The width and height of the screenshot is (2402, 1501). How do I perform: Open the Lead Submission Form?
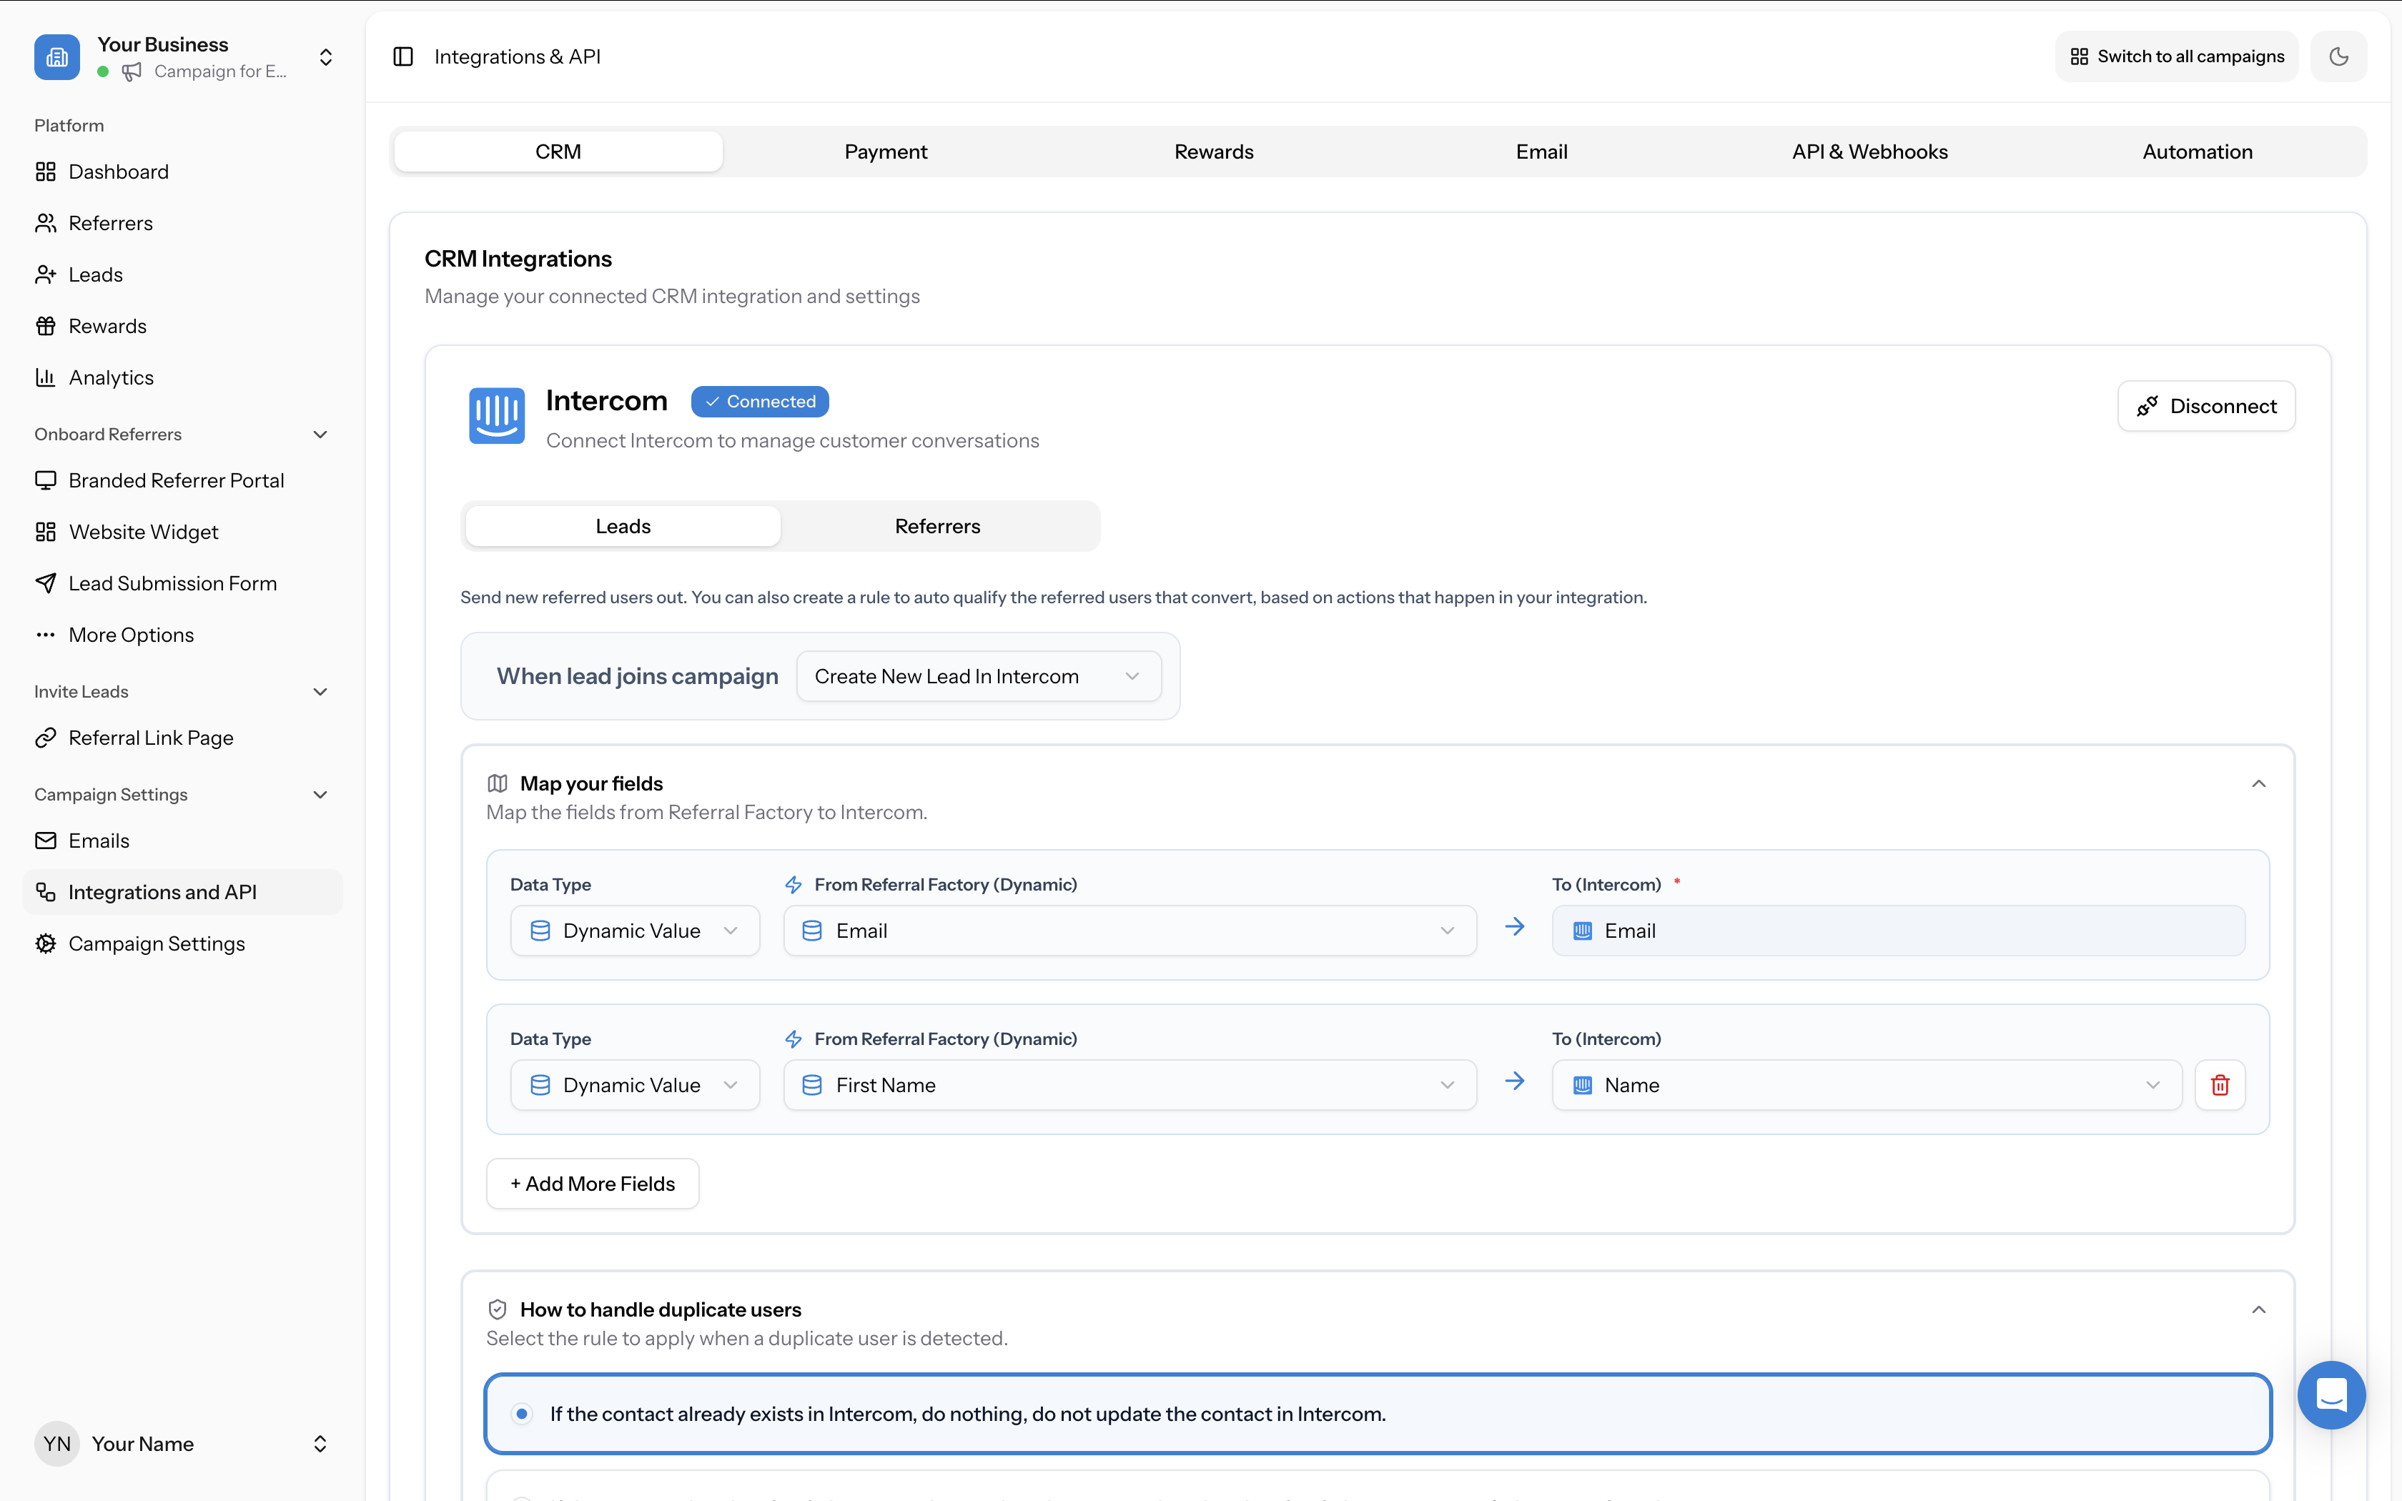point(173,583)
